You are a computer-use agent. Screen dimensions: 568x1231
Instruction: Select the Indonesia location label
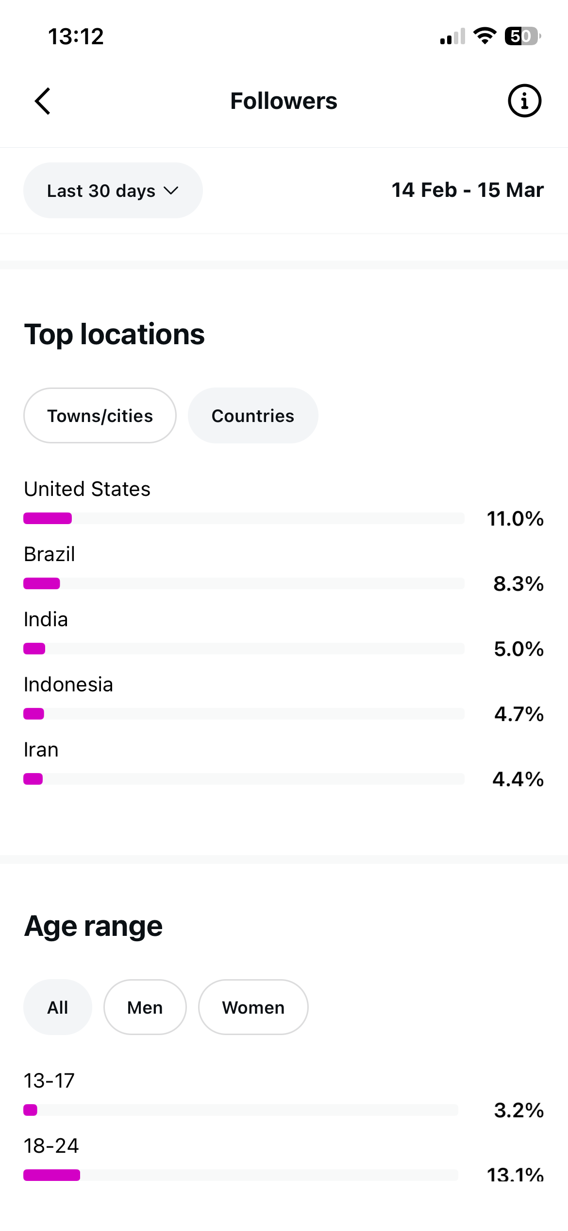(68, 685)
